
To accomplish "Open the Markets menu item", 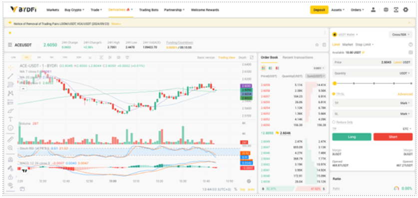I will [53, 10].
